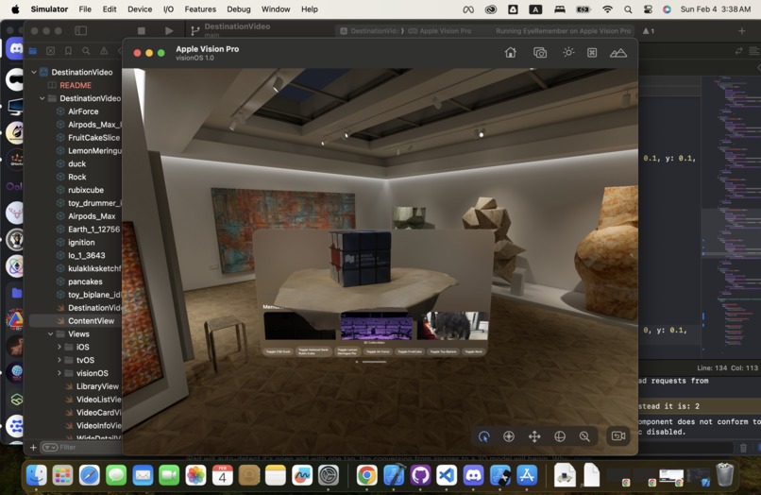The width and height of the screenshot is (761, 495).
Task: Click the navigator Filter field
Action: tap(80, 447)
